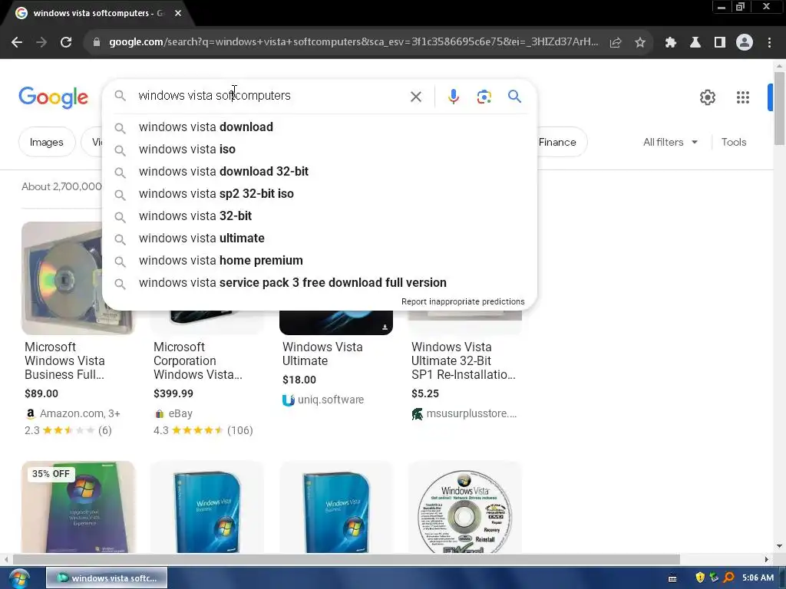Click the magnifier beside the search text
The width and height of the screenshot is (786, 589).
[x=120, y=95]
